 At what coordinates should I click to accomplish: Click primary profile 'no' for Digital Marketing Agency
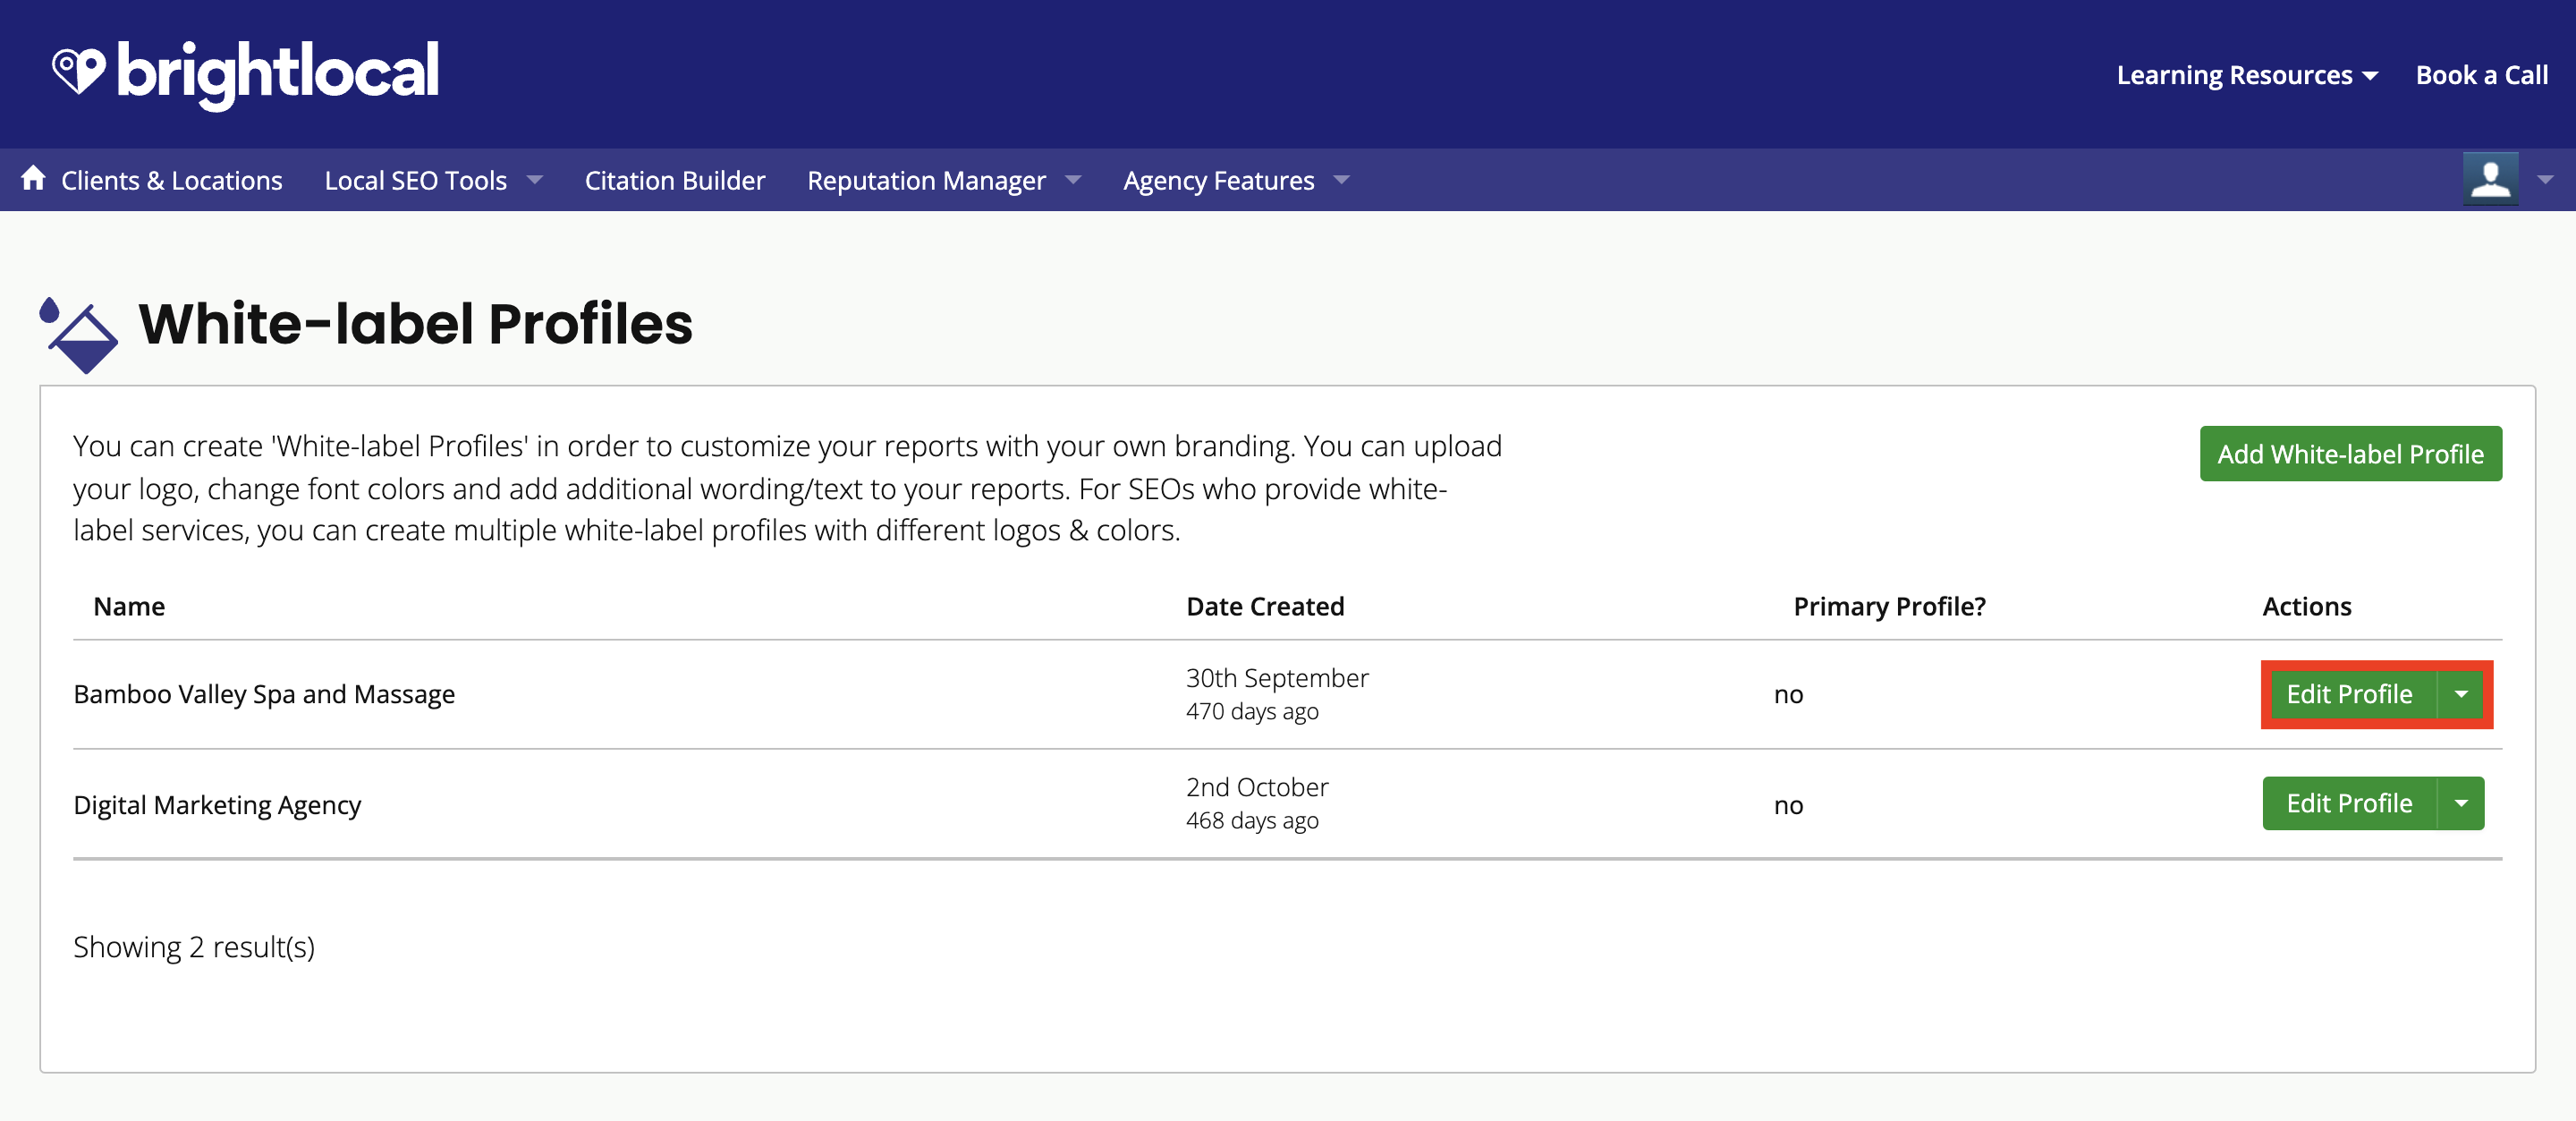(1788, 806)
